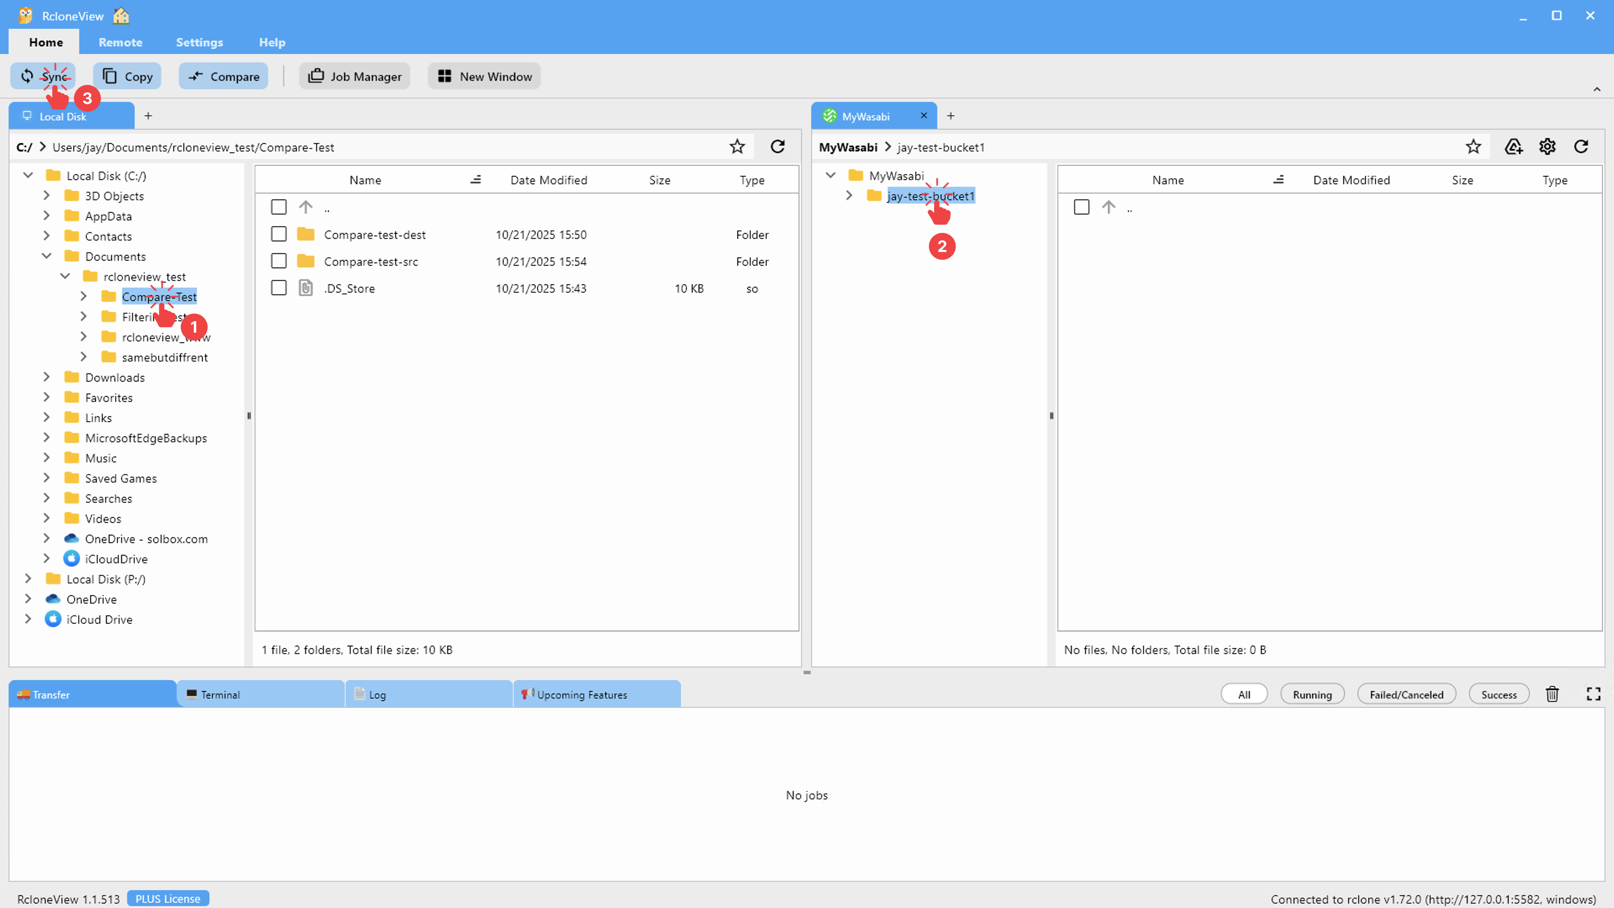
Task: Delete transfer jobs with trash icon
Action: coord(1552,694)
